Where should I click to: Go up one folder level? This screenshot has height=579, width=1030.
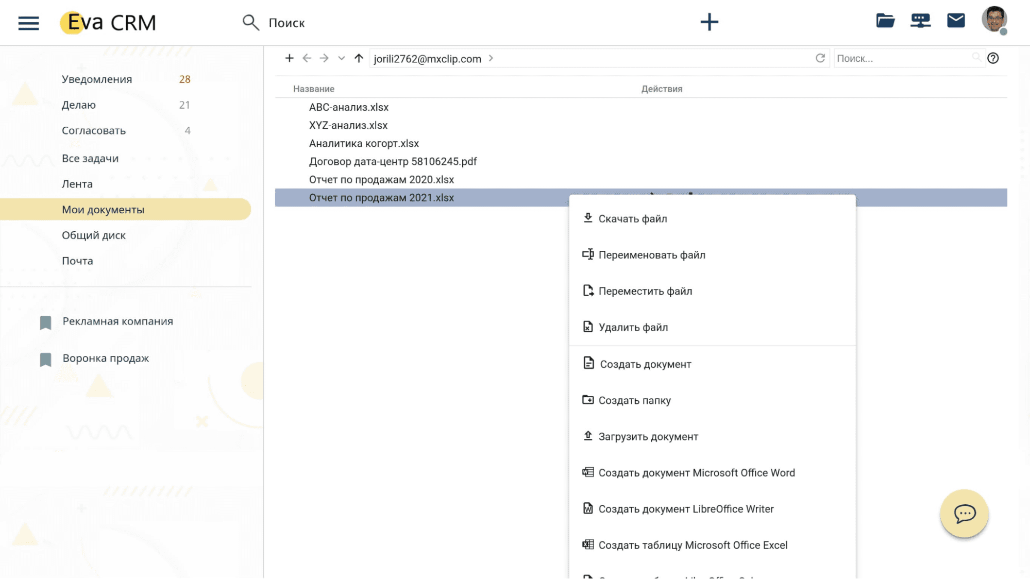[x=359, y=58]
